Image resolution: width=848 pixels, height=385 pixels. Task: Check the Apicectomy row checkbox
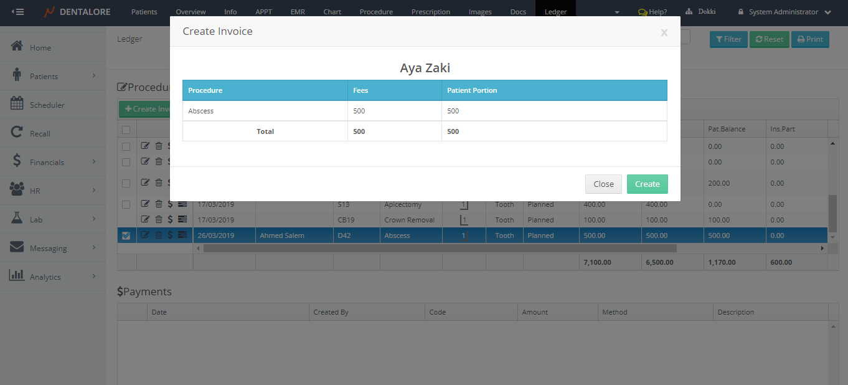tap(126, 204)
